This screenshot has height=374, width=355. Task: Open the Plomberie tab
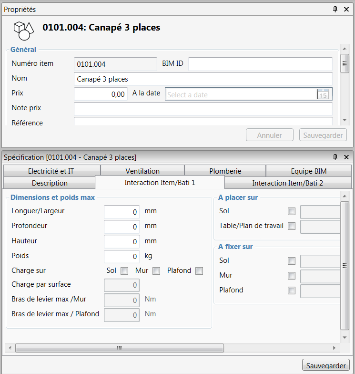click(x=225, y=171)
